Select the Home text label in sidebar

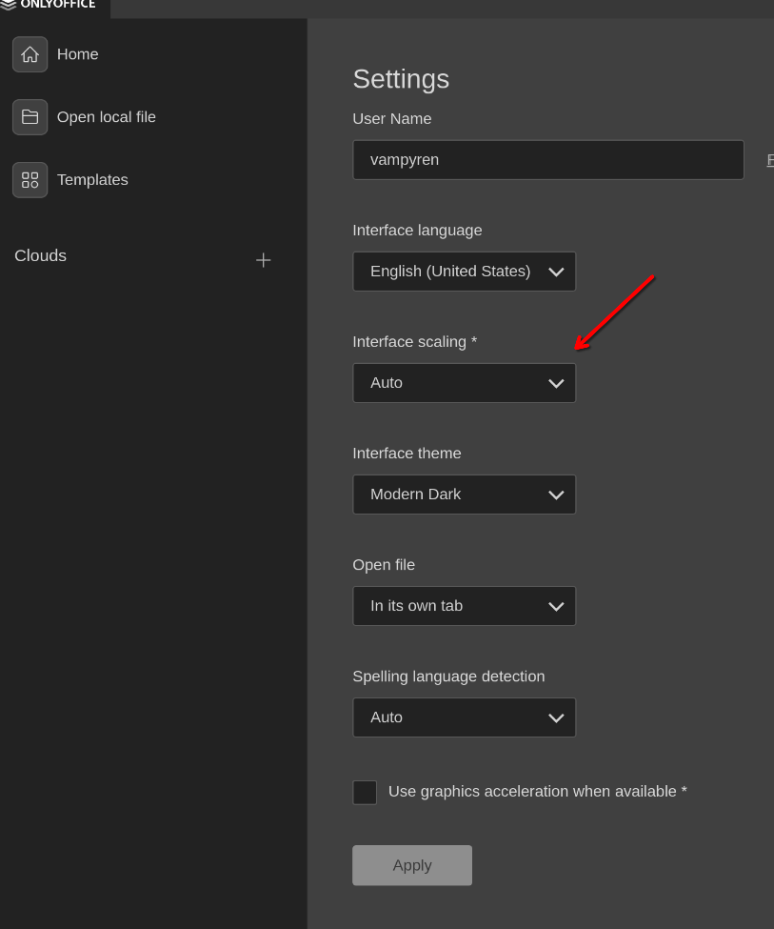tap(78, 54)
